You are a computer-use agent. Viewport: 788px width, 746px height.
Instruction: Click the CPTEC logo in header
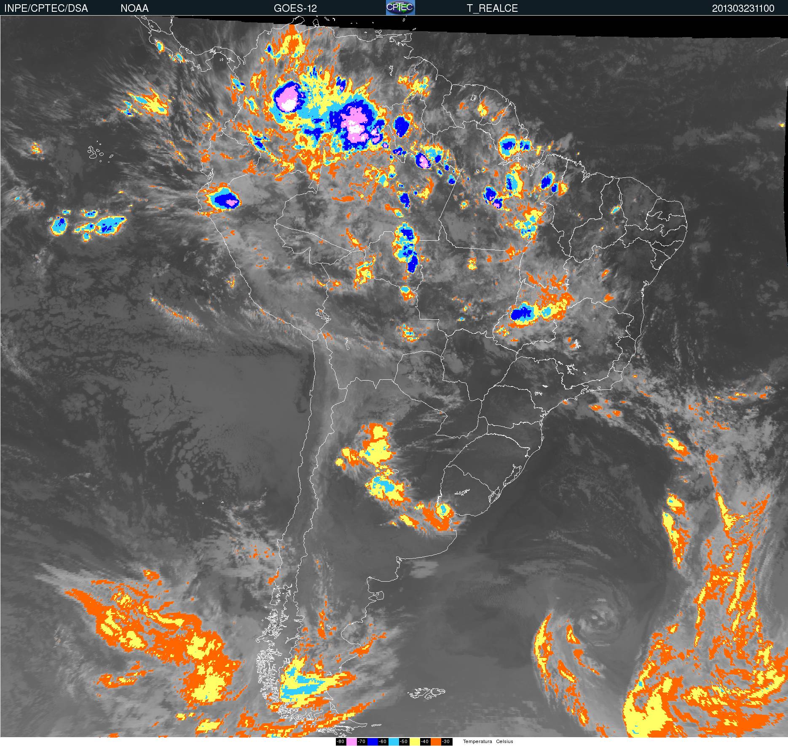click(x=400, y=8)
